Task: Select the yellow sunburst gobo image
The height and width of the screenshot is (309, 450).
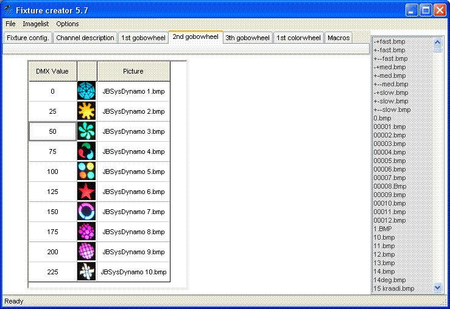Action: tap(86, 111)
